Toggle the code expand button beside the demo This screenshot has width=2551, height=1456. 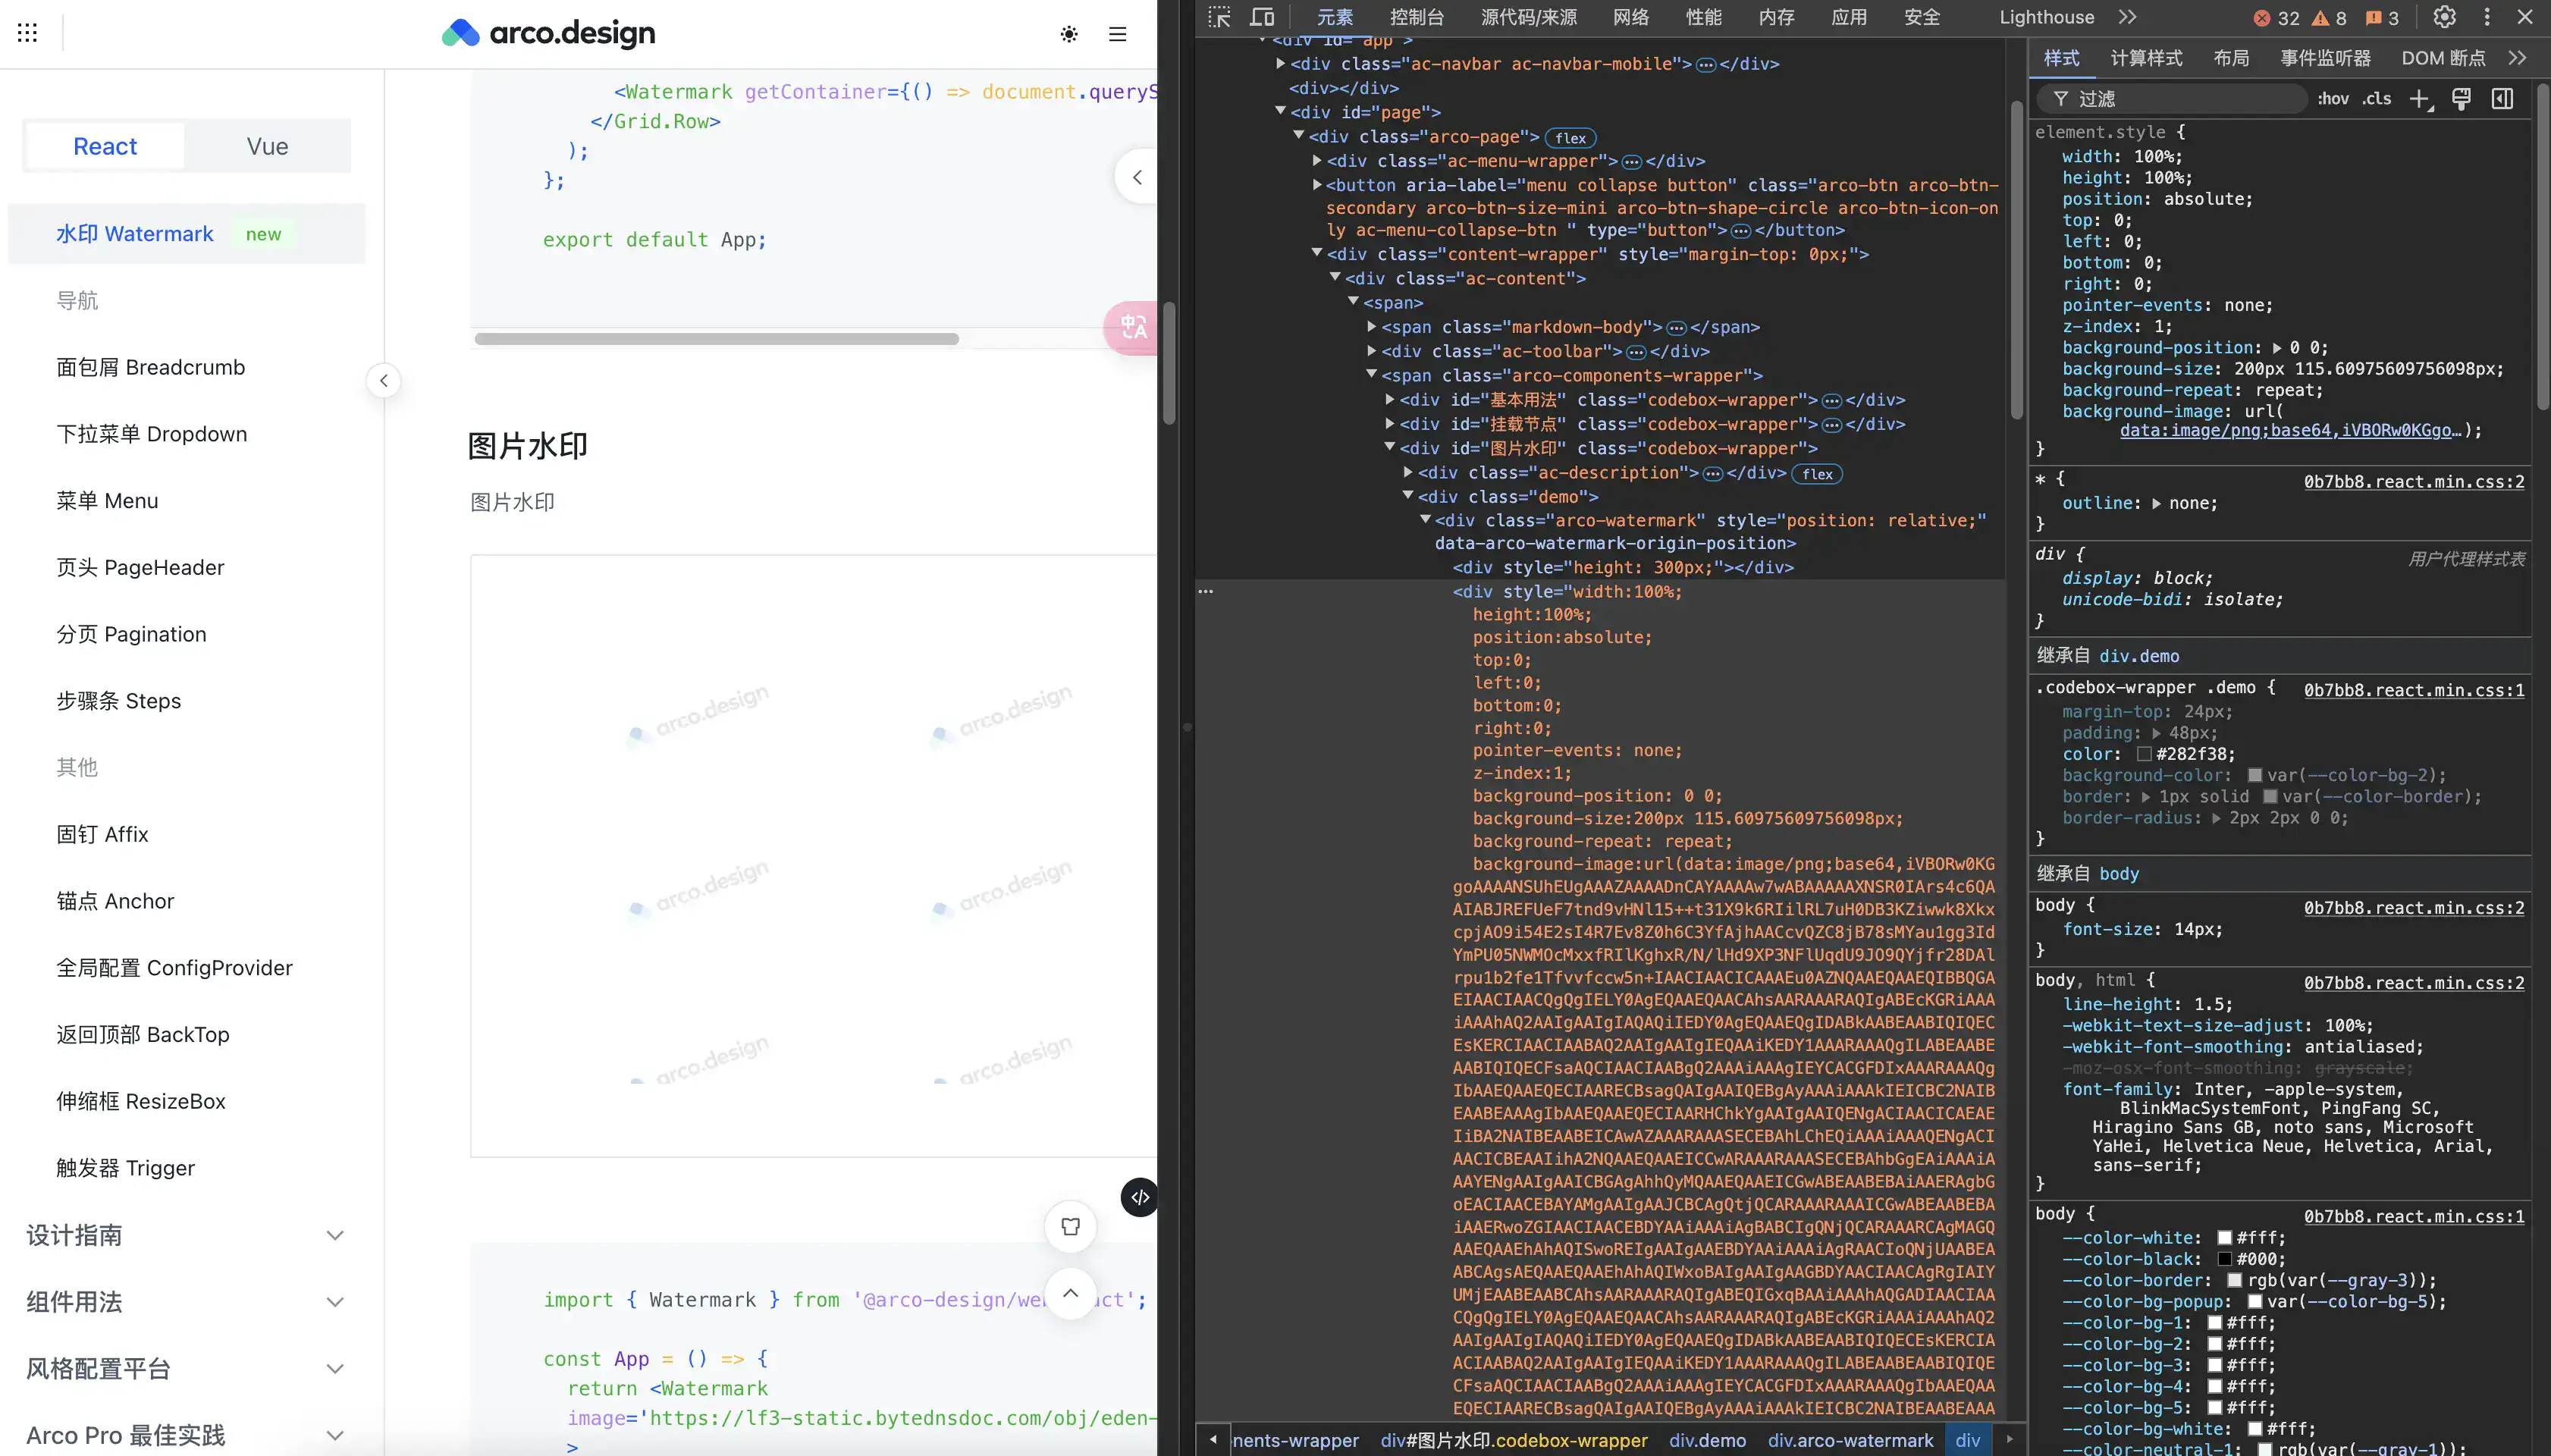coord(1139,1197)
